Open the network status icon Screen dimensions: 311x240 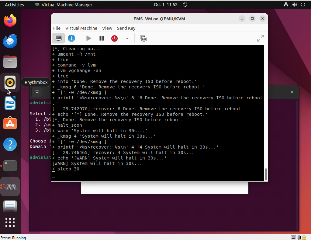click(x=286, y=5)
